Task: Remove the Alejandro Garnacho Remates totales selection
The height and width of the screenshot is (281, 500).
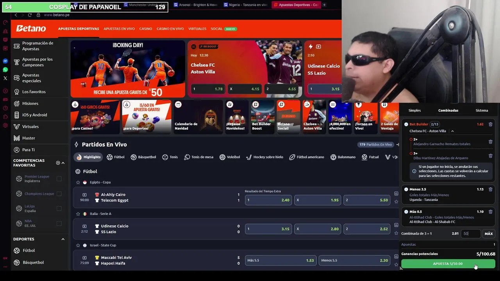Action: 490,142
